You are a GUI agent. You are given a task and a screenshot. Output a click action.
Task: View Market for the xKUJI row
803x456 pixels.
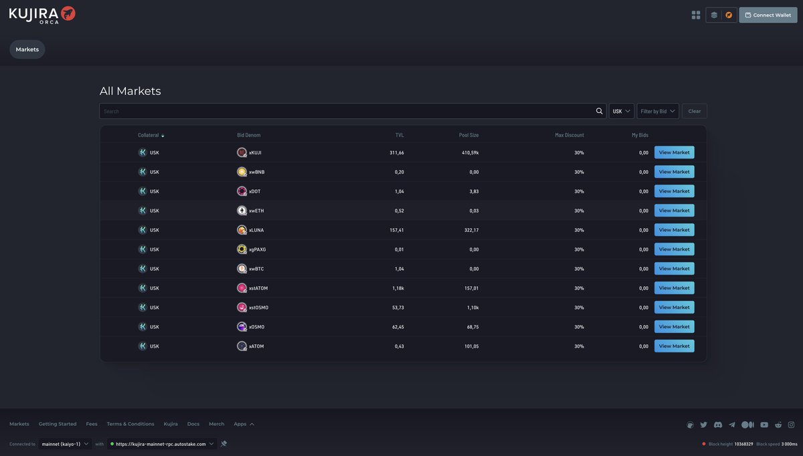(675, 152)
